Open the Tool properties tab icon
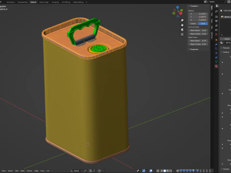Image resolution: width=231 pixels, height=173 pixels. pos(217,11)
